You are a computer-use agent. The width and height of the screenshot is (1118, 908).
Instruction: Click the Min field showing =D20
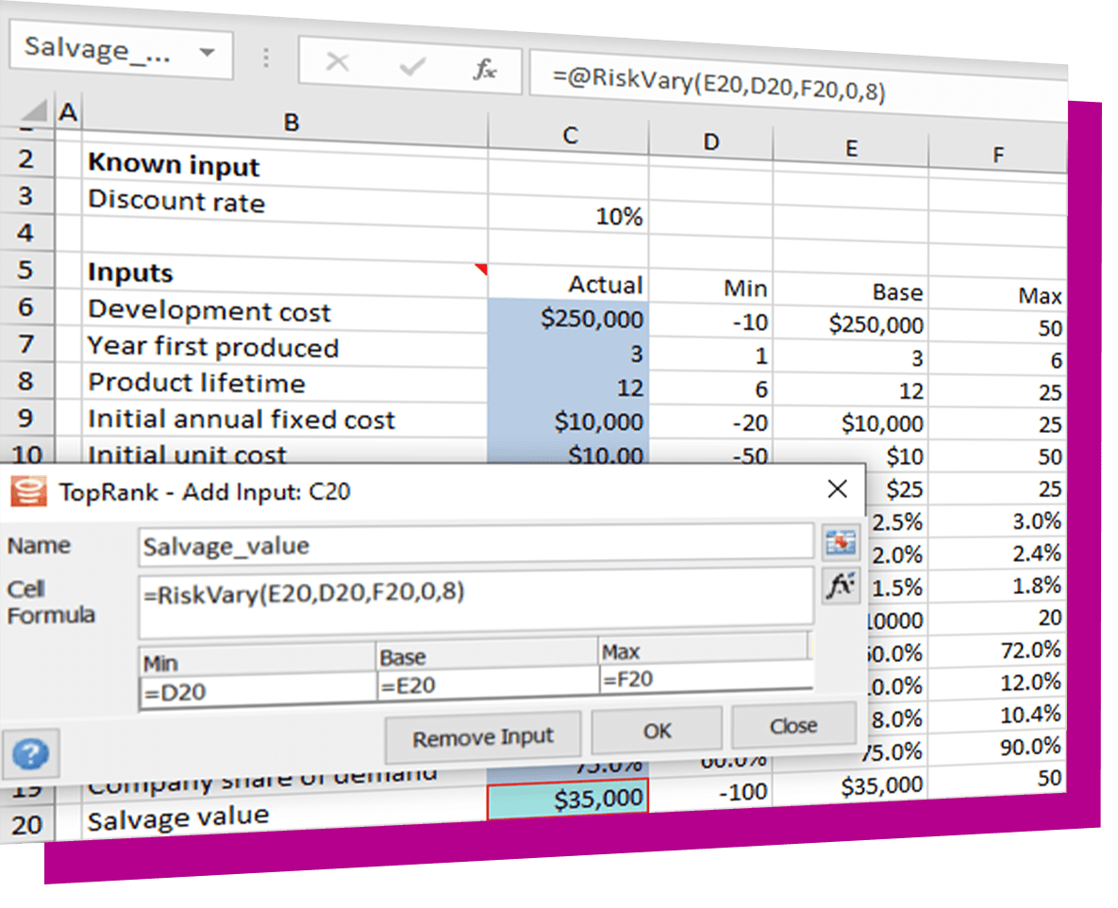[x=257, y=691]
